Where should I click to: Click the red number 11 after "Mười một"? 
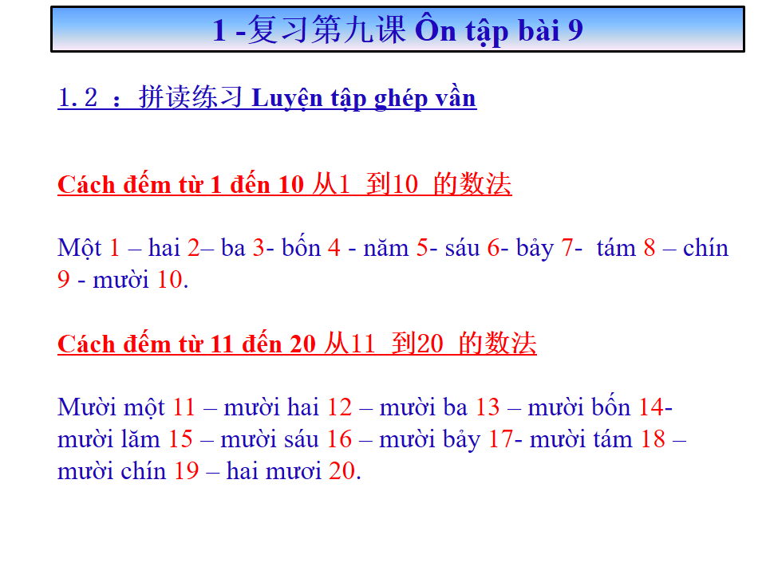tap(184, 407)
